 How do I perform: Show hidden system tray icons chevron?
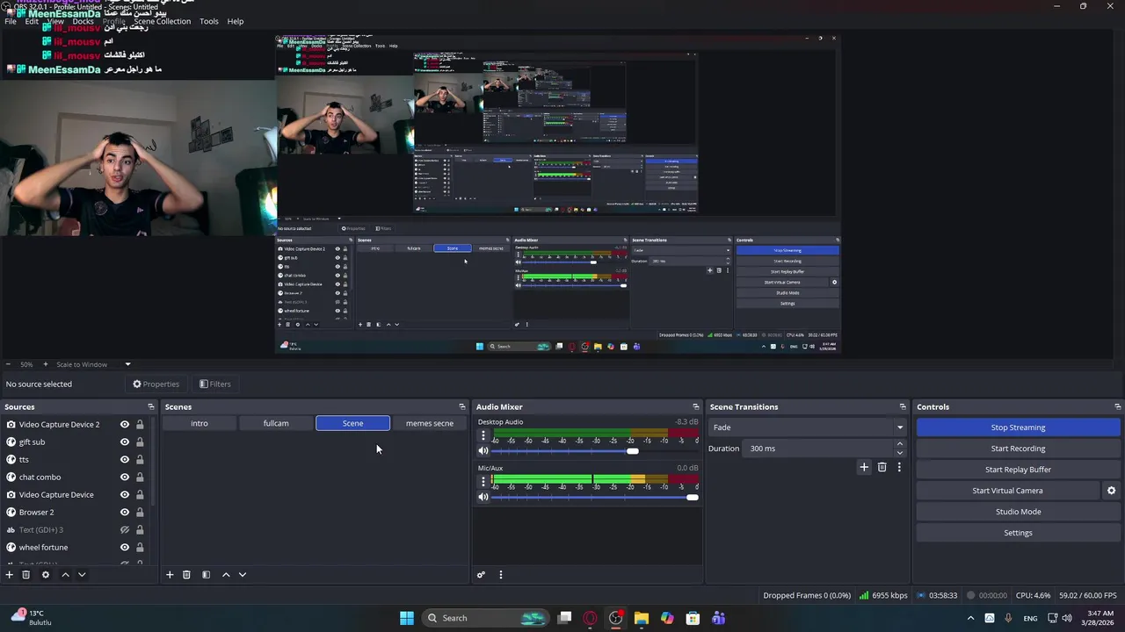pos(971,618)
